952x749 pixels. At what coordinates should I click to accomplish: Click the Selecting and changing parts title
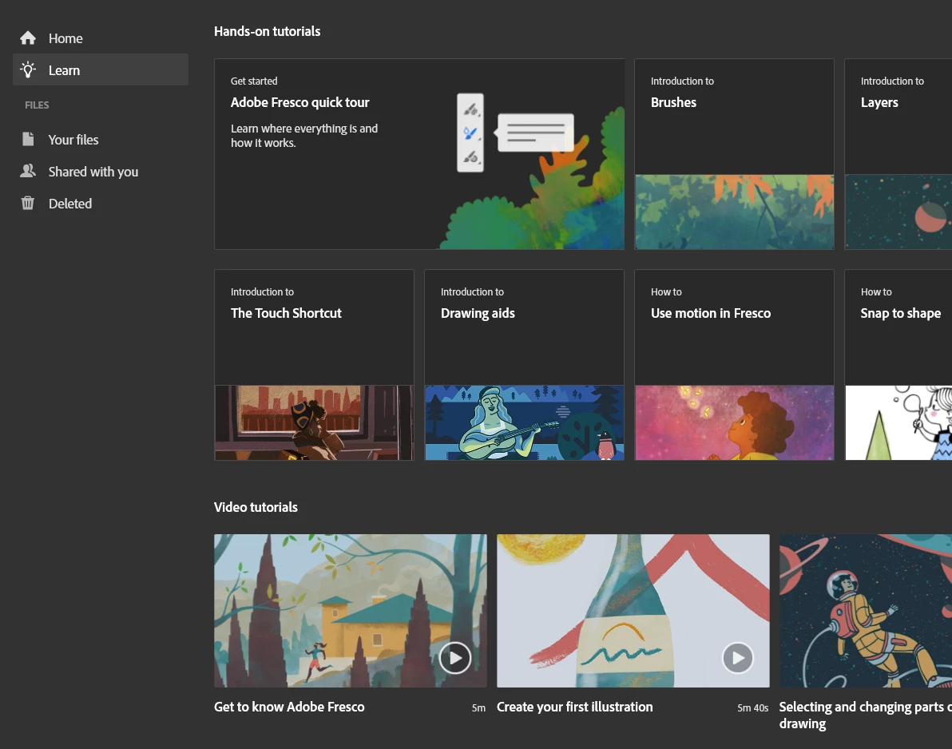click(865, 715)
